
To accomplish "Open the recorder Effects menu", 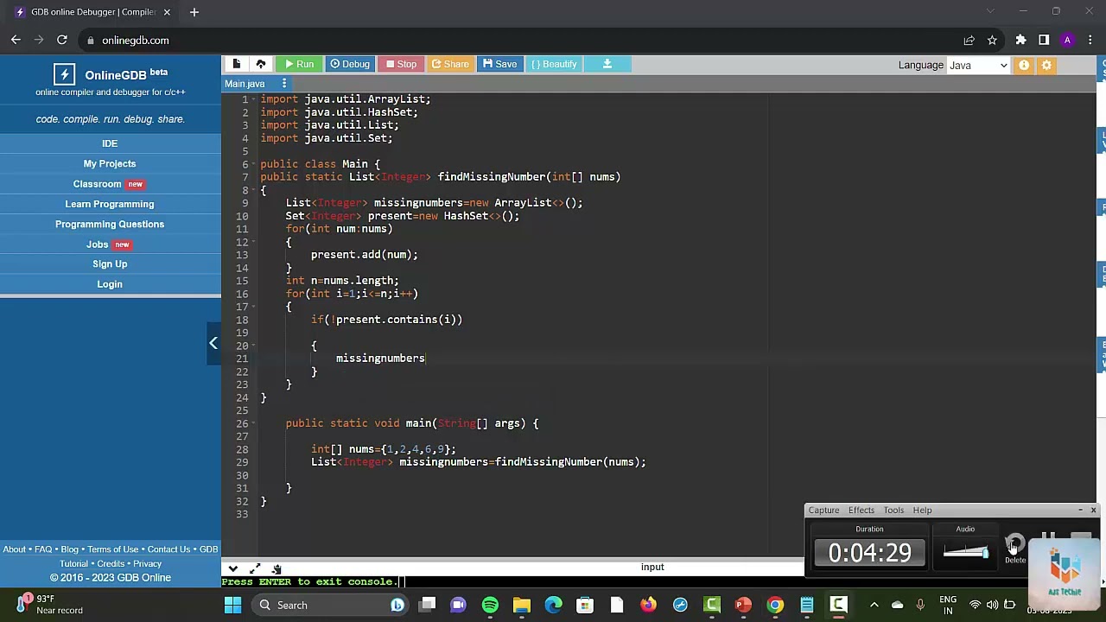I will point(861,511).
